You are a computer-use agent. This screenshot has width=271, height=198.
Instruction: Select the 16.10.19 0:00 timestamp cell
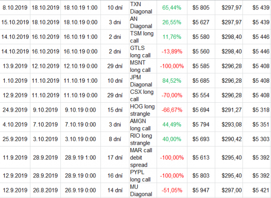pos(80,51)
